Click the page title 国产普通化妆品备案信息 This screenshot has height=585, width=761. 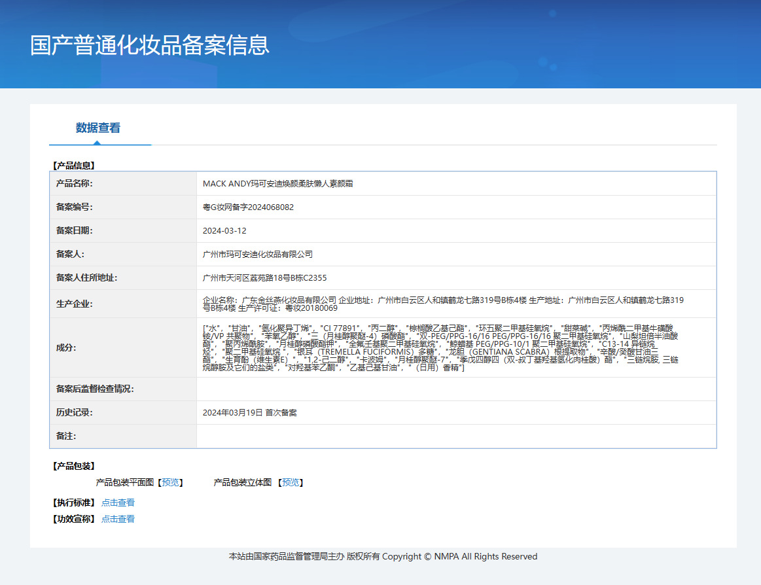(149, 45)
